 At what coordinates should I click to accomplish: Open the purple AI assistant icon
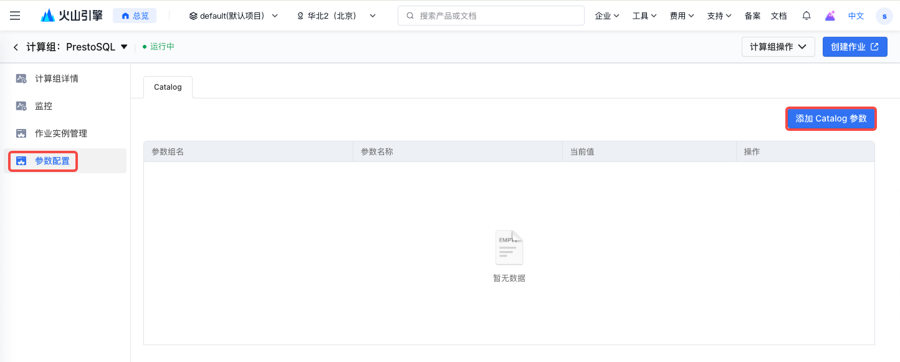click(830, 16)
